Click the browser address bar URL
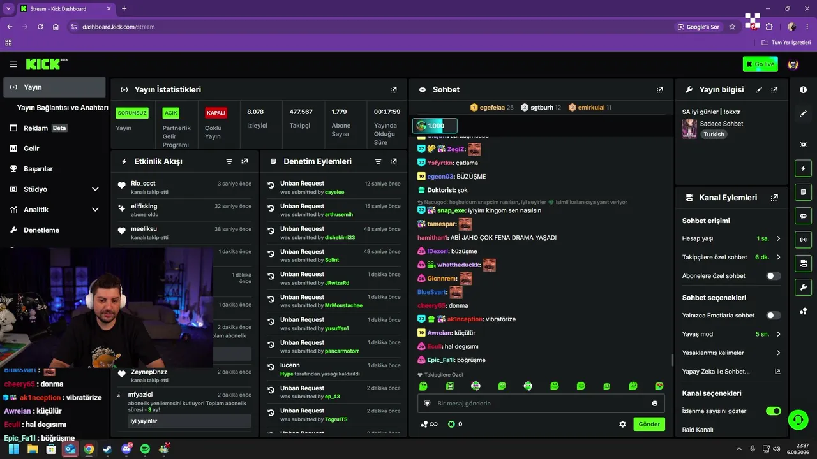Image resolution: width=817 pixels, height=459 pixels. (x=118, y=27)
